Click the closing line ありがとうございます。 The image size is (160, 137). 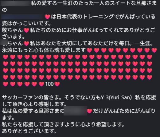pyautogui.click(x=29, y=131)
